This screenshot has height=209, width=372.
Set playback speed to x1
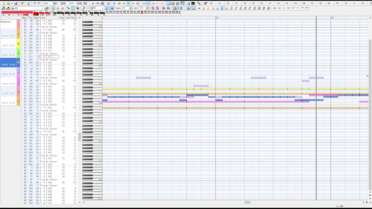(148, 3)
